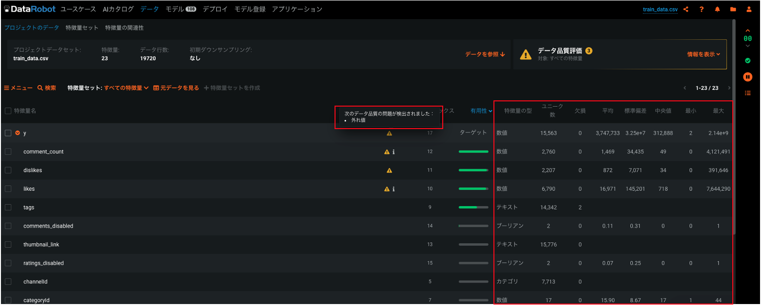Click the categoryId feature name
The height and width of the screenshot is (305, 761).
pyautogui.click(x=36, y=300)
